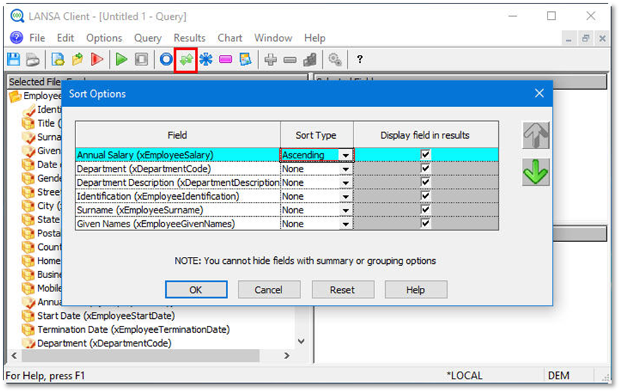The image size is (620, 392).
Task: Toggle display checkbox for Annual Salary
Action: [x=426, y=154]
